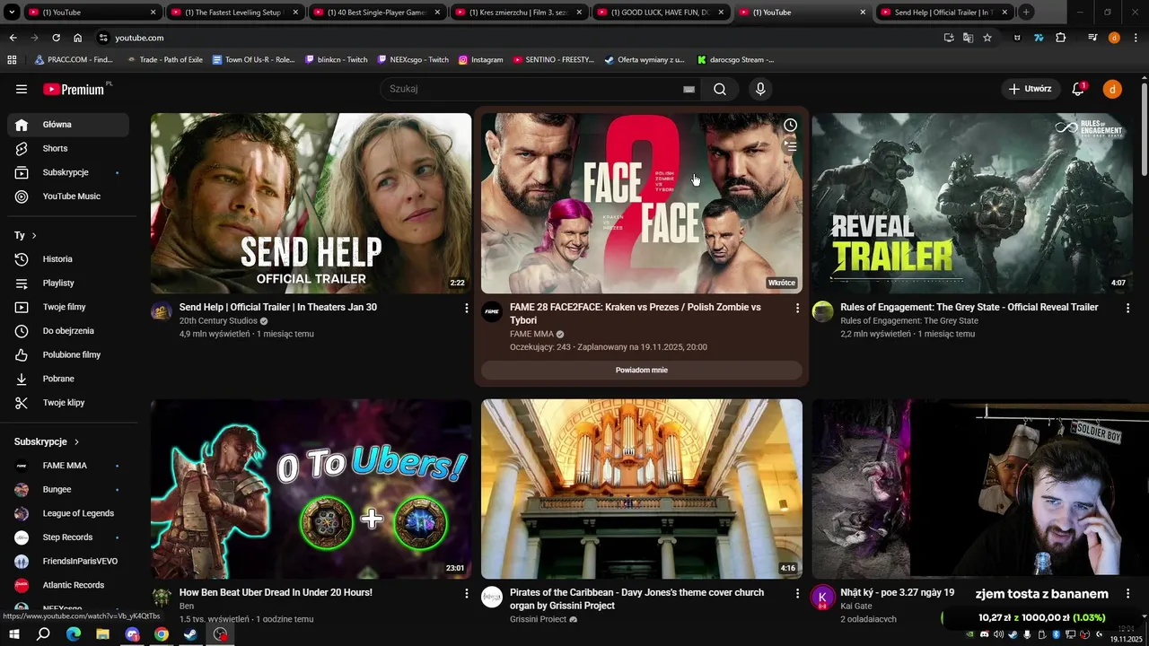This screenshot has height=646, width=1149.
Task: Open Subskrypcje in sidebar
Action: click(x=68, y=172)
